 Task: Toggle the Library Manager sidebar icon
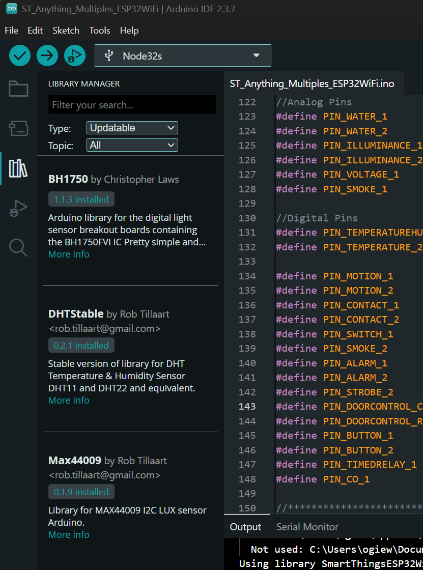18,168
